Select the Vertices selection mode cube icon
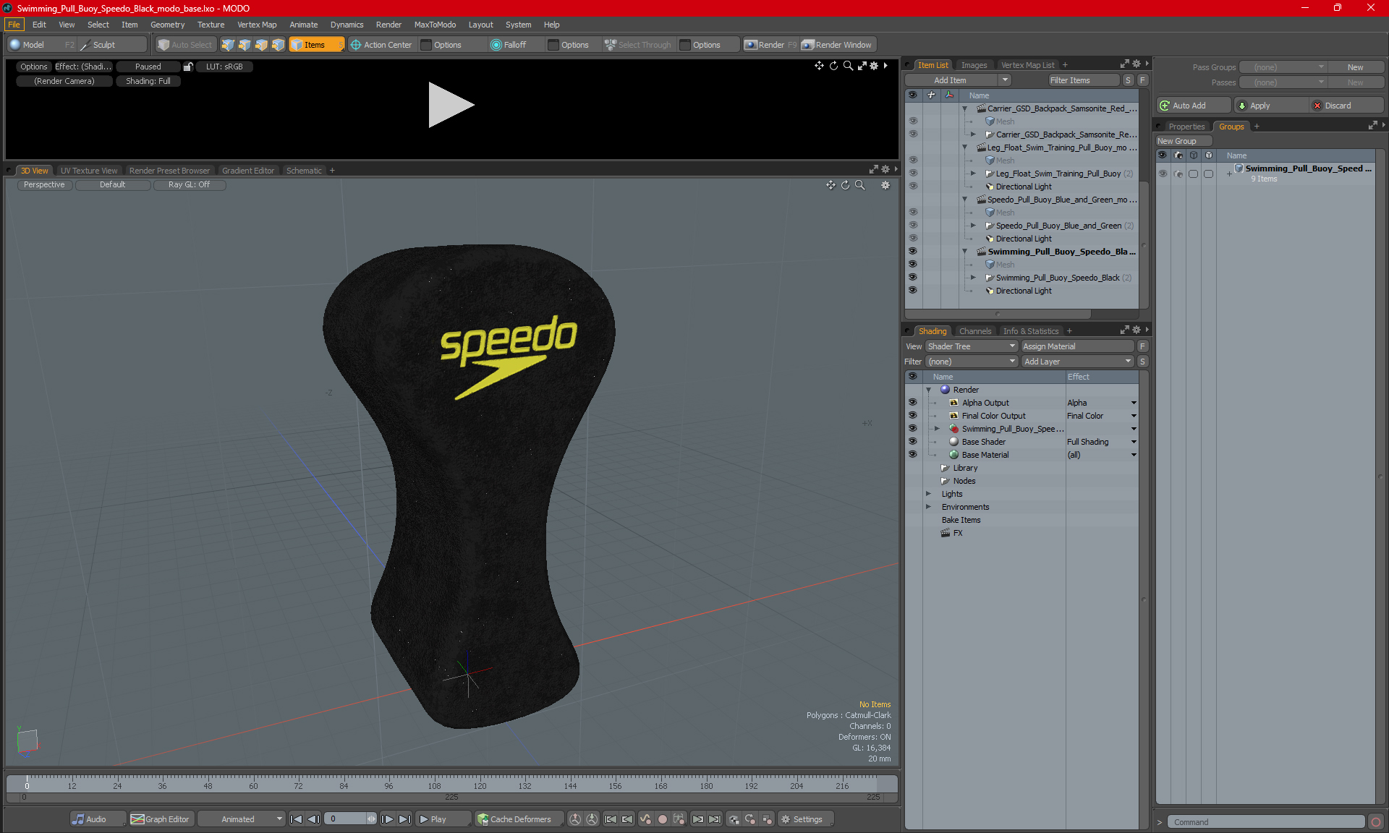Viewport: 1389px width, 833px height. [x=228, y=45]
